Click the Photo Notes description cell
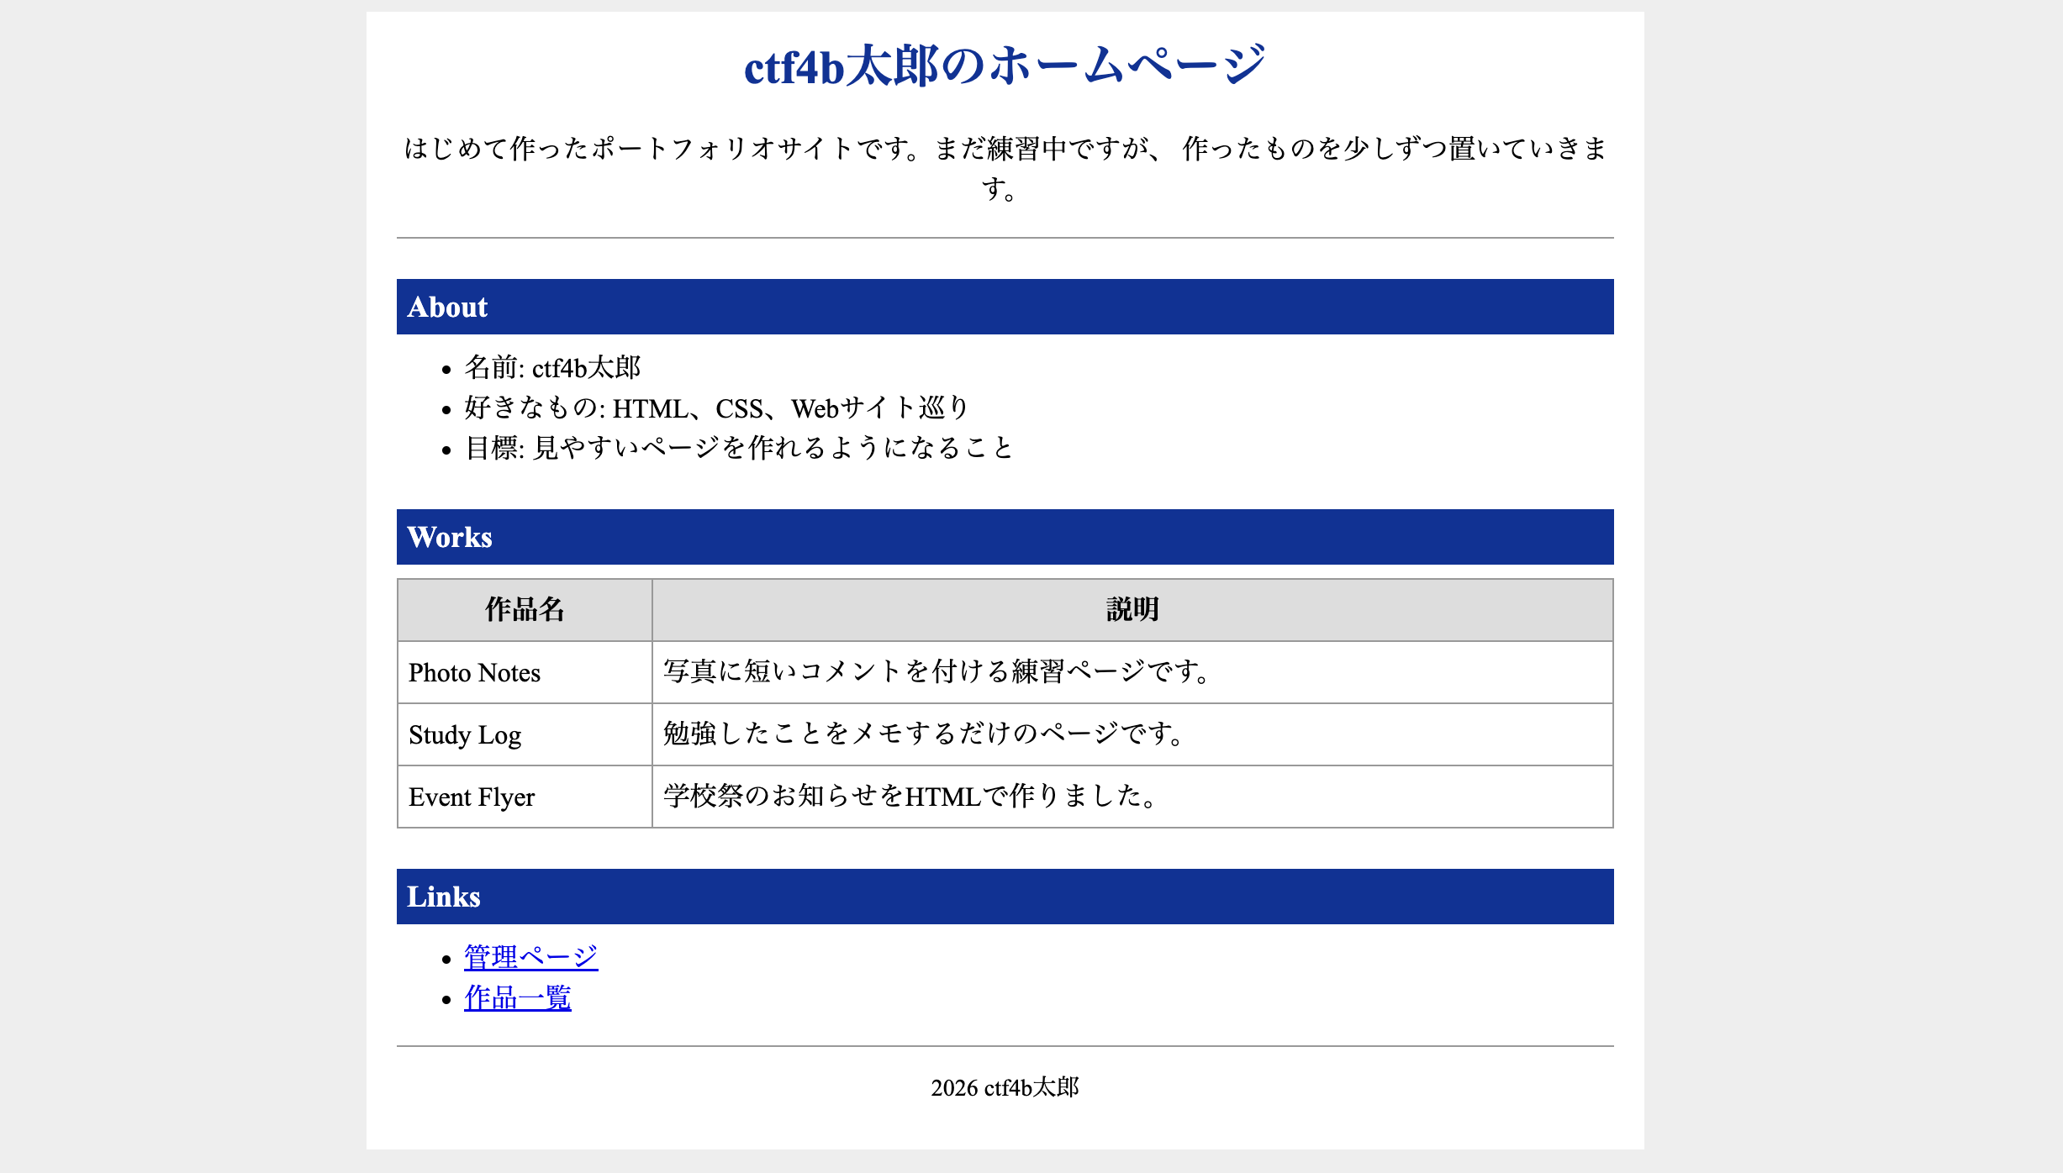The width and height of the screenshot is (2063, 1173). tap(1132, 672)
